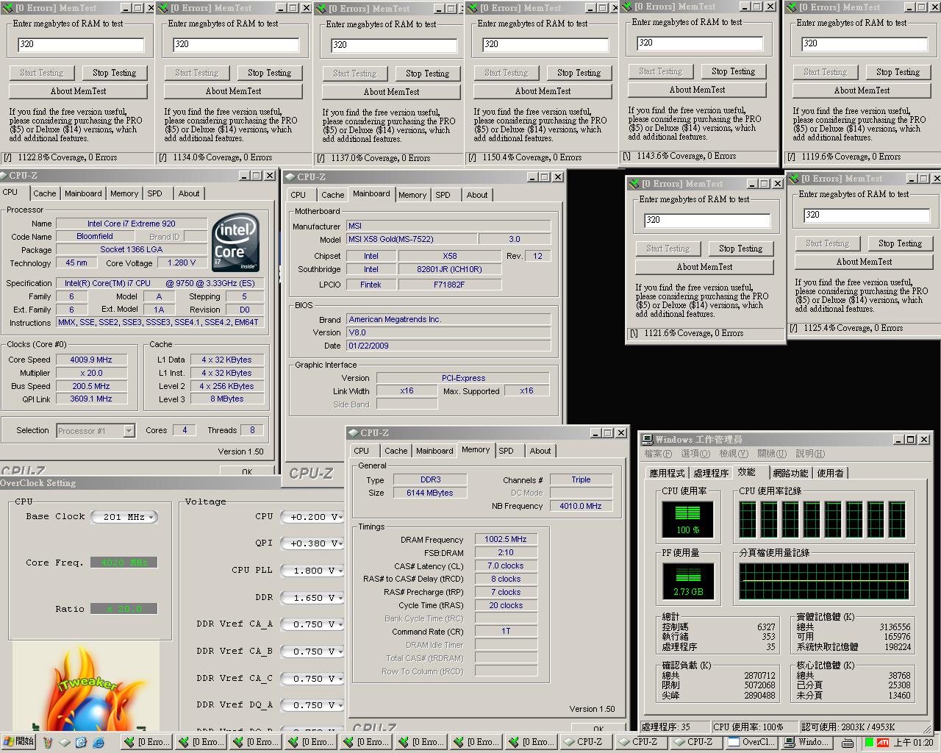Click the Start button on the taskbar
The height and width of the screenshot is (753, 941).
point(18,742)
